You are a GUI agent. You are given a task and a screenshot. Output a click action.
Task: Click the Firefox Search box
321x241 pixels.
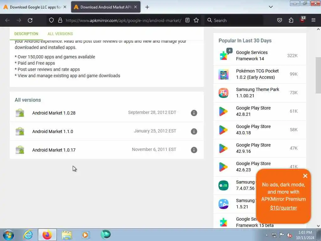point(234,20)
